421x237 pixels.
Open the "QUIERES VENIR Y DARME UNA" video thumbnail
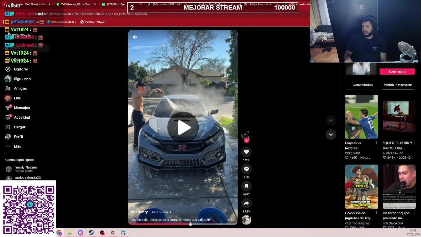tap(399, 117)
